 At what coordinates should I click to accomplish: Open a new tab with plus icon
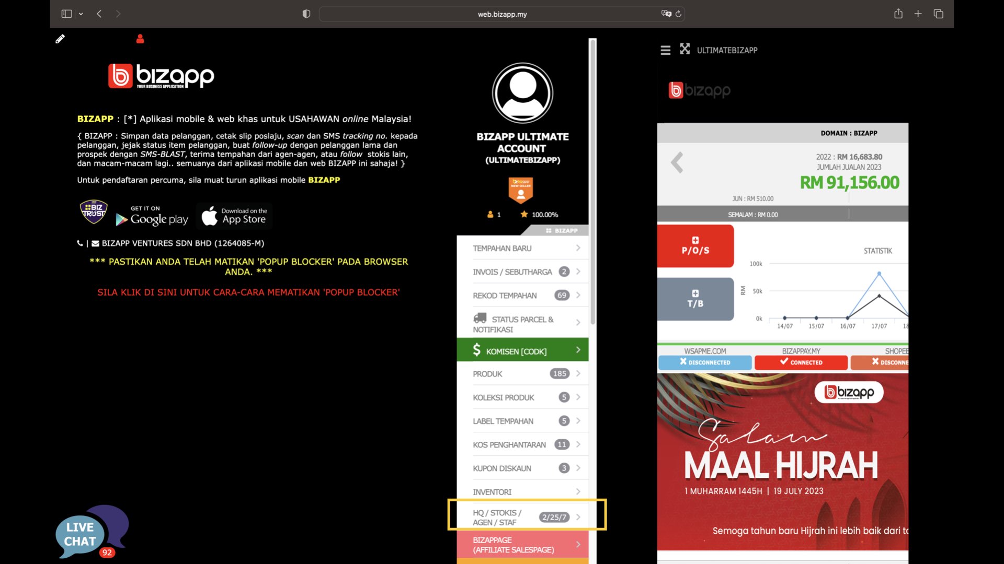918,14
